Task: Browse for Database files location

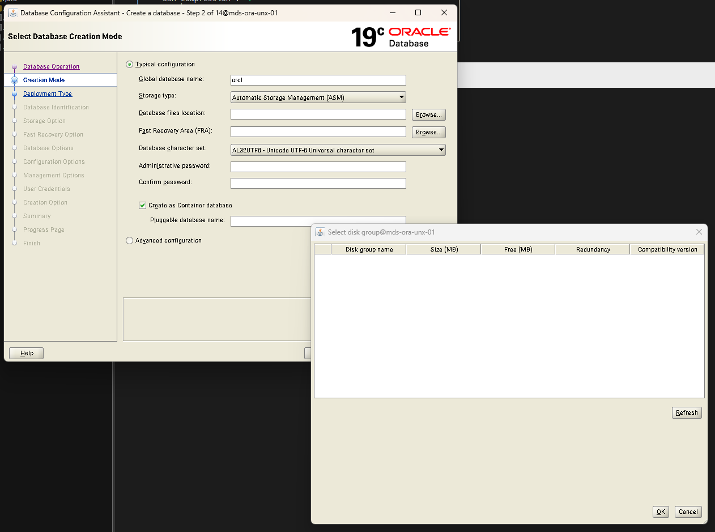Action: point(429,114)
